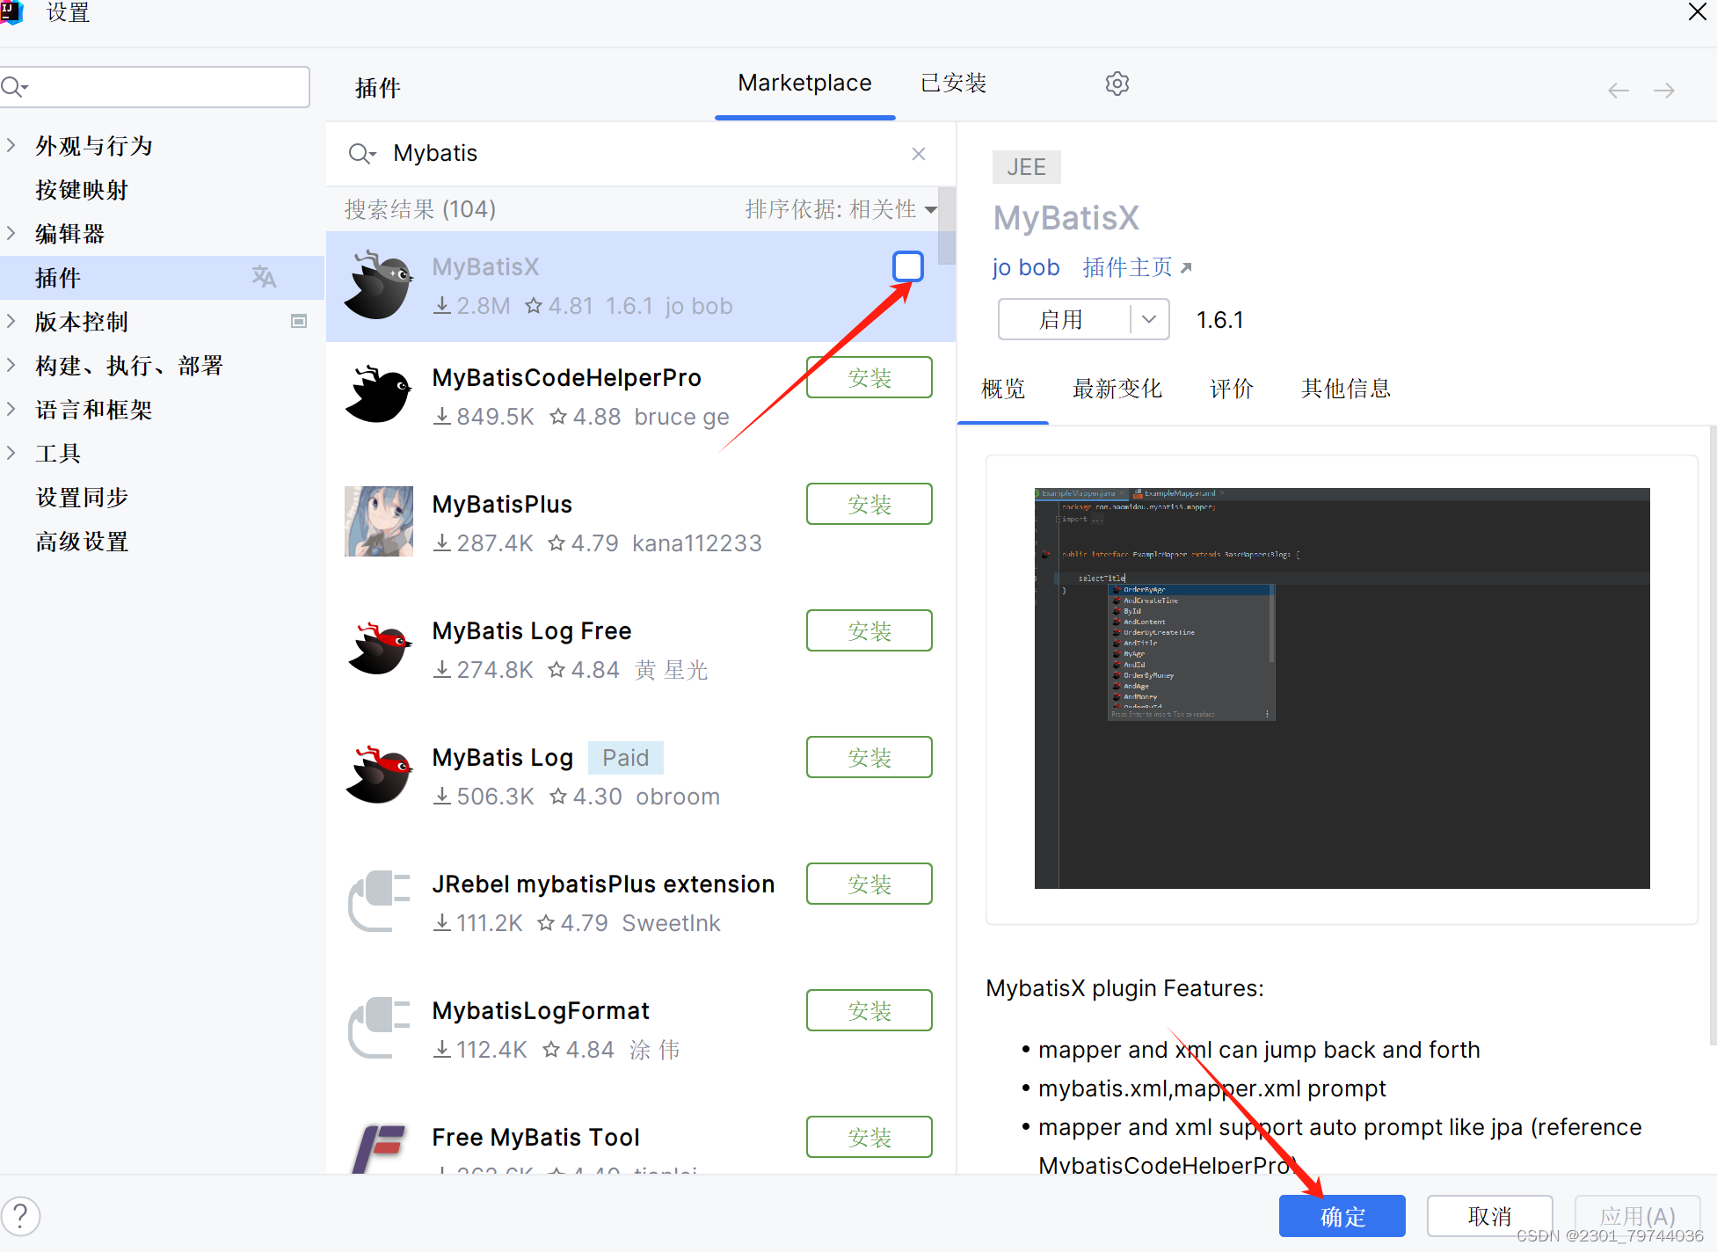Image resolution: width=1717 pixels, height=1252 pixels.
Task: Install the MyBatisPlus plugin
Action: (x=869, y=504)
